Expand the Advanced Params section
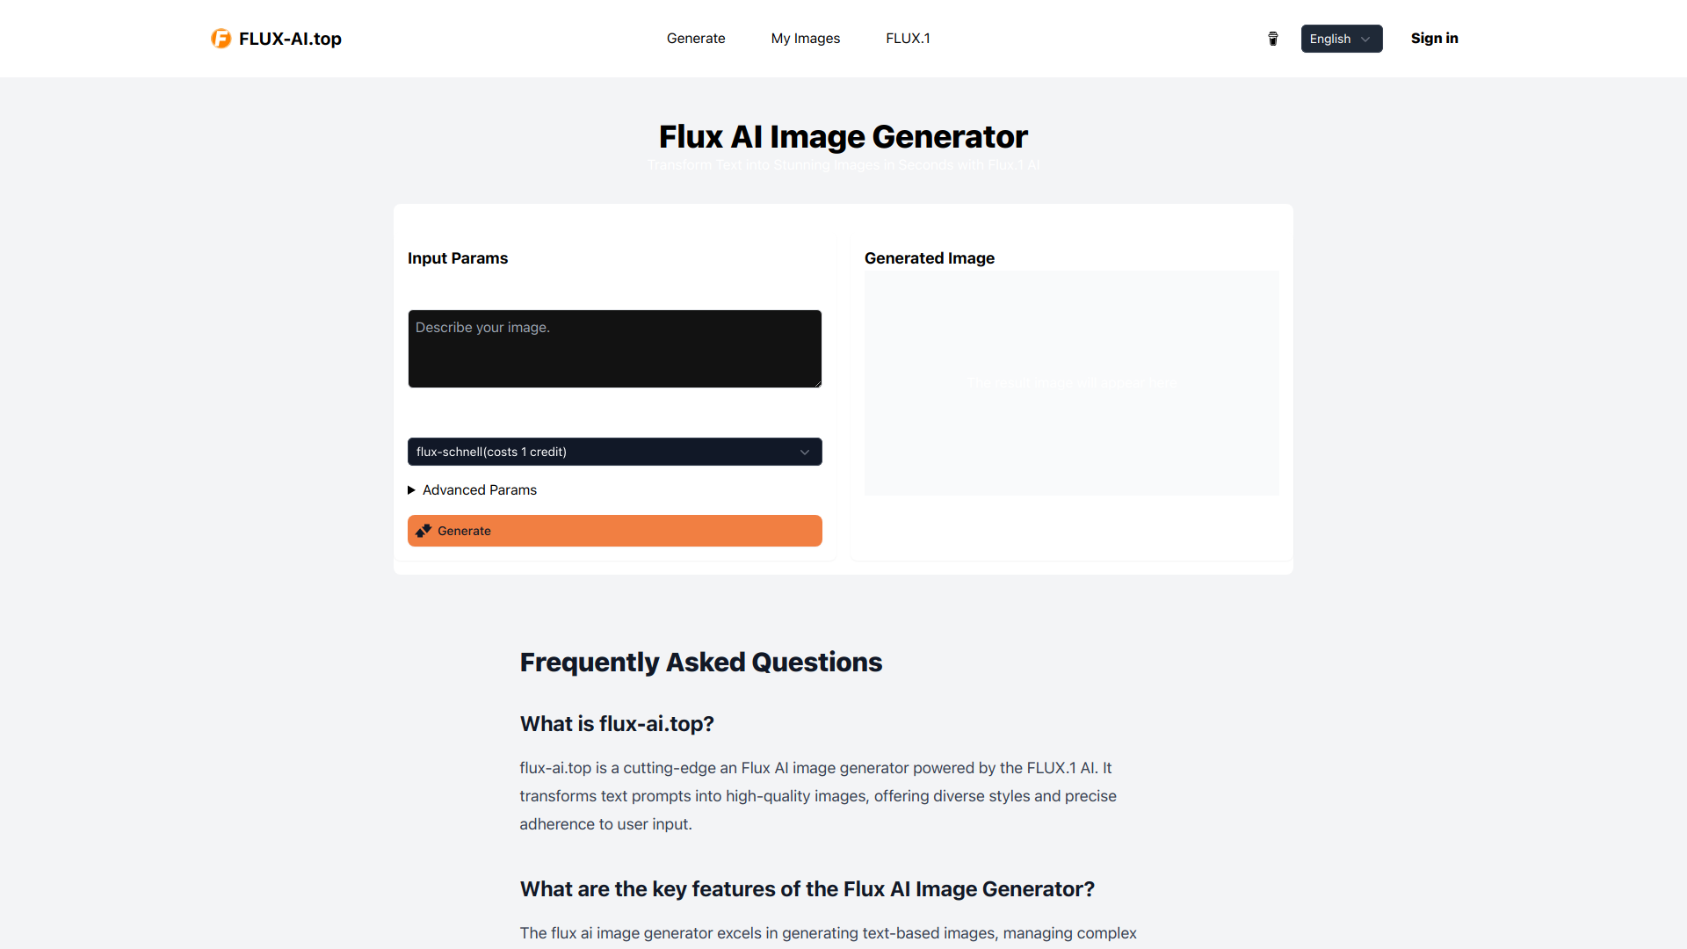Viewport: 1687px width, 949px height. 473,490
